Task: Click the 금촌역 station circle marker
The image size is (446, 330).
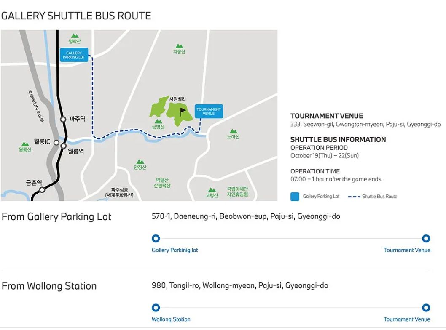Action: [x=42, y=189]
